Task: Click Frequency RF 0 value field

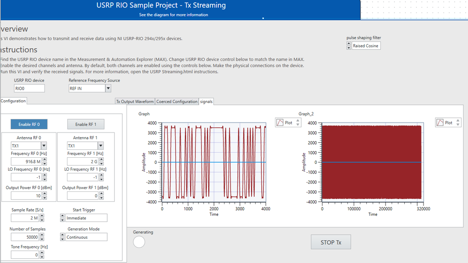Action: coord(26,161)
